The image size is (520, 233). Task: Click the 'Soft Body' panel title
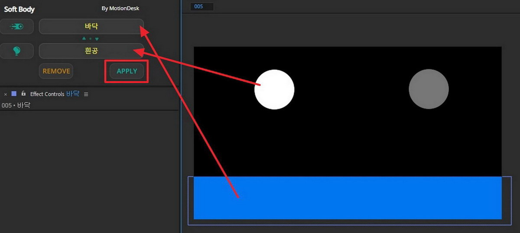pos(19,9)
